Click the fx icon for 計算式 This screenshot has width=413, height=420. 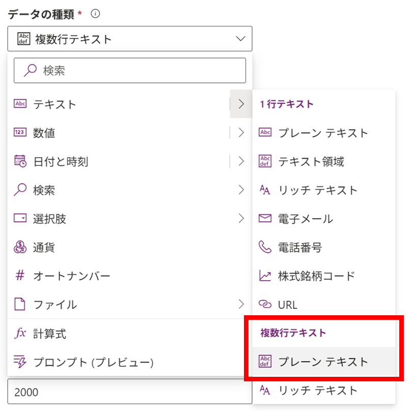tap(20, 334)
